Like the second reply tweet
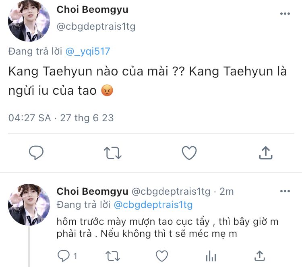 pyautogui.click(x=161, y=255)
